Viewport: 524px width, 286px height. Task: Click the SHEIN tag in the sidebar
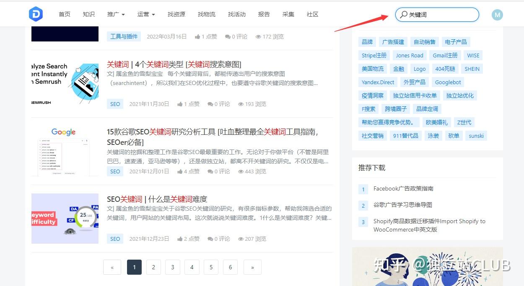pos(472,68)
